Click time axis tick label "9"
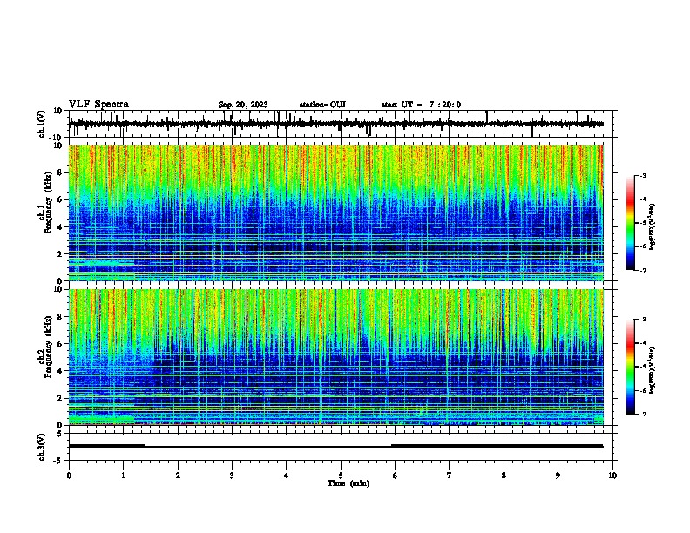The height and width of the screenshot is (533, 690). tap(558, 476)
